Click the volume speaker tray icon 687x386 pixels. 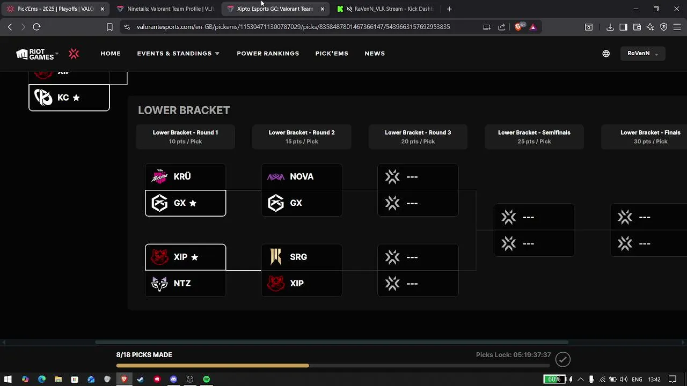coord(624,379)
